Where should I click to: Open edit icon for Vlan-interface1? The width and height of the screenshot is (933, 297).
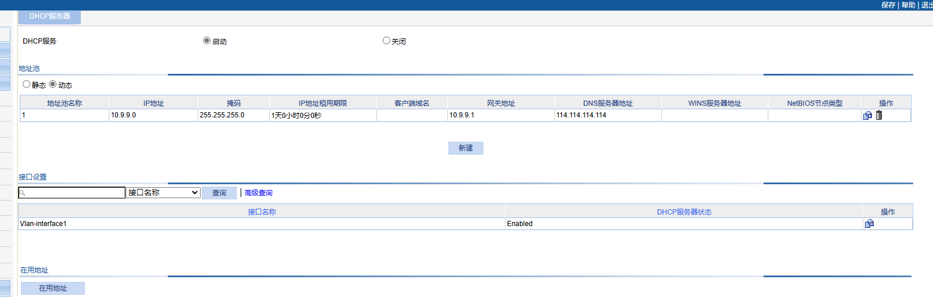(x=869, y=224)
